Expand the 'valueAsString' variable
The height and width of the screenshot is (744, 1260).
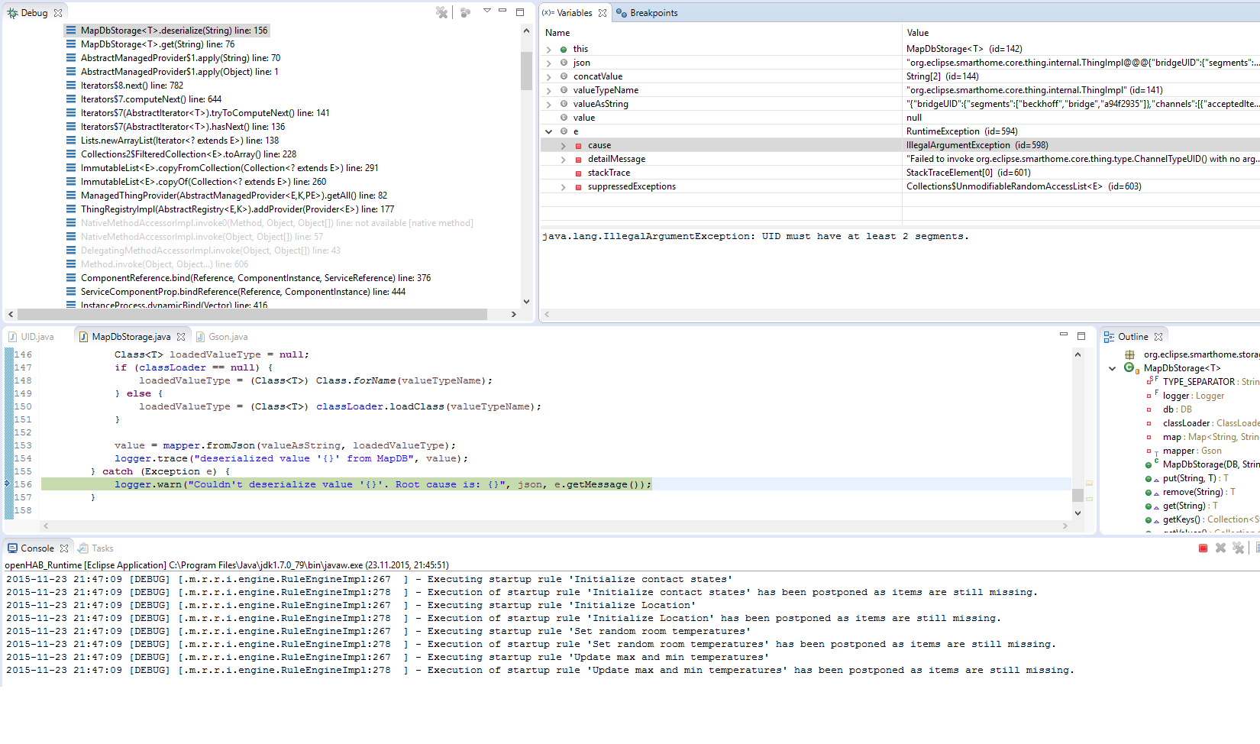tap(549, 104)
